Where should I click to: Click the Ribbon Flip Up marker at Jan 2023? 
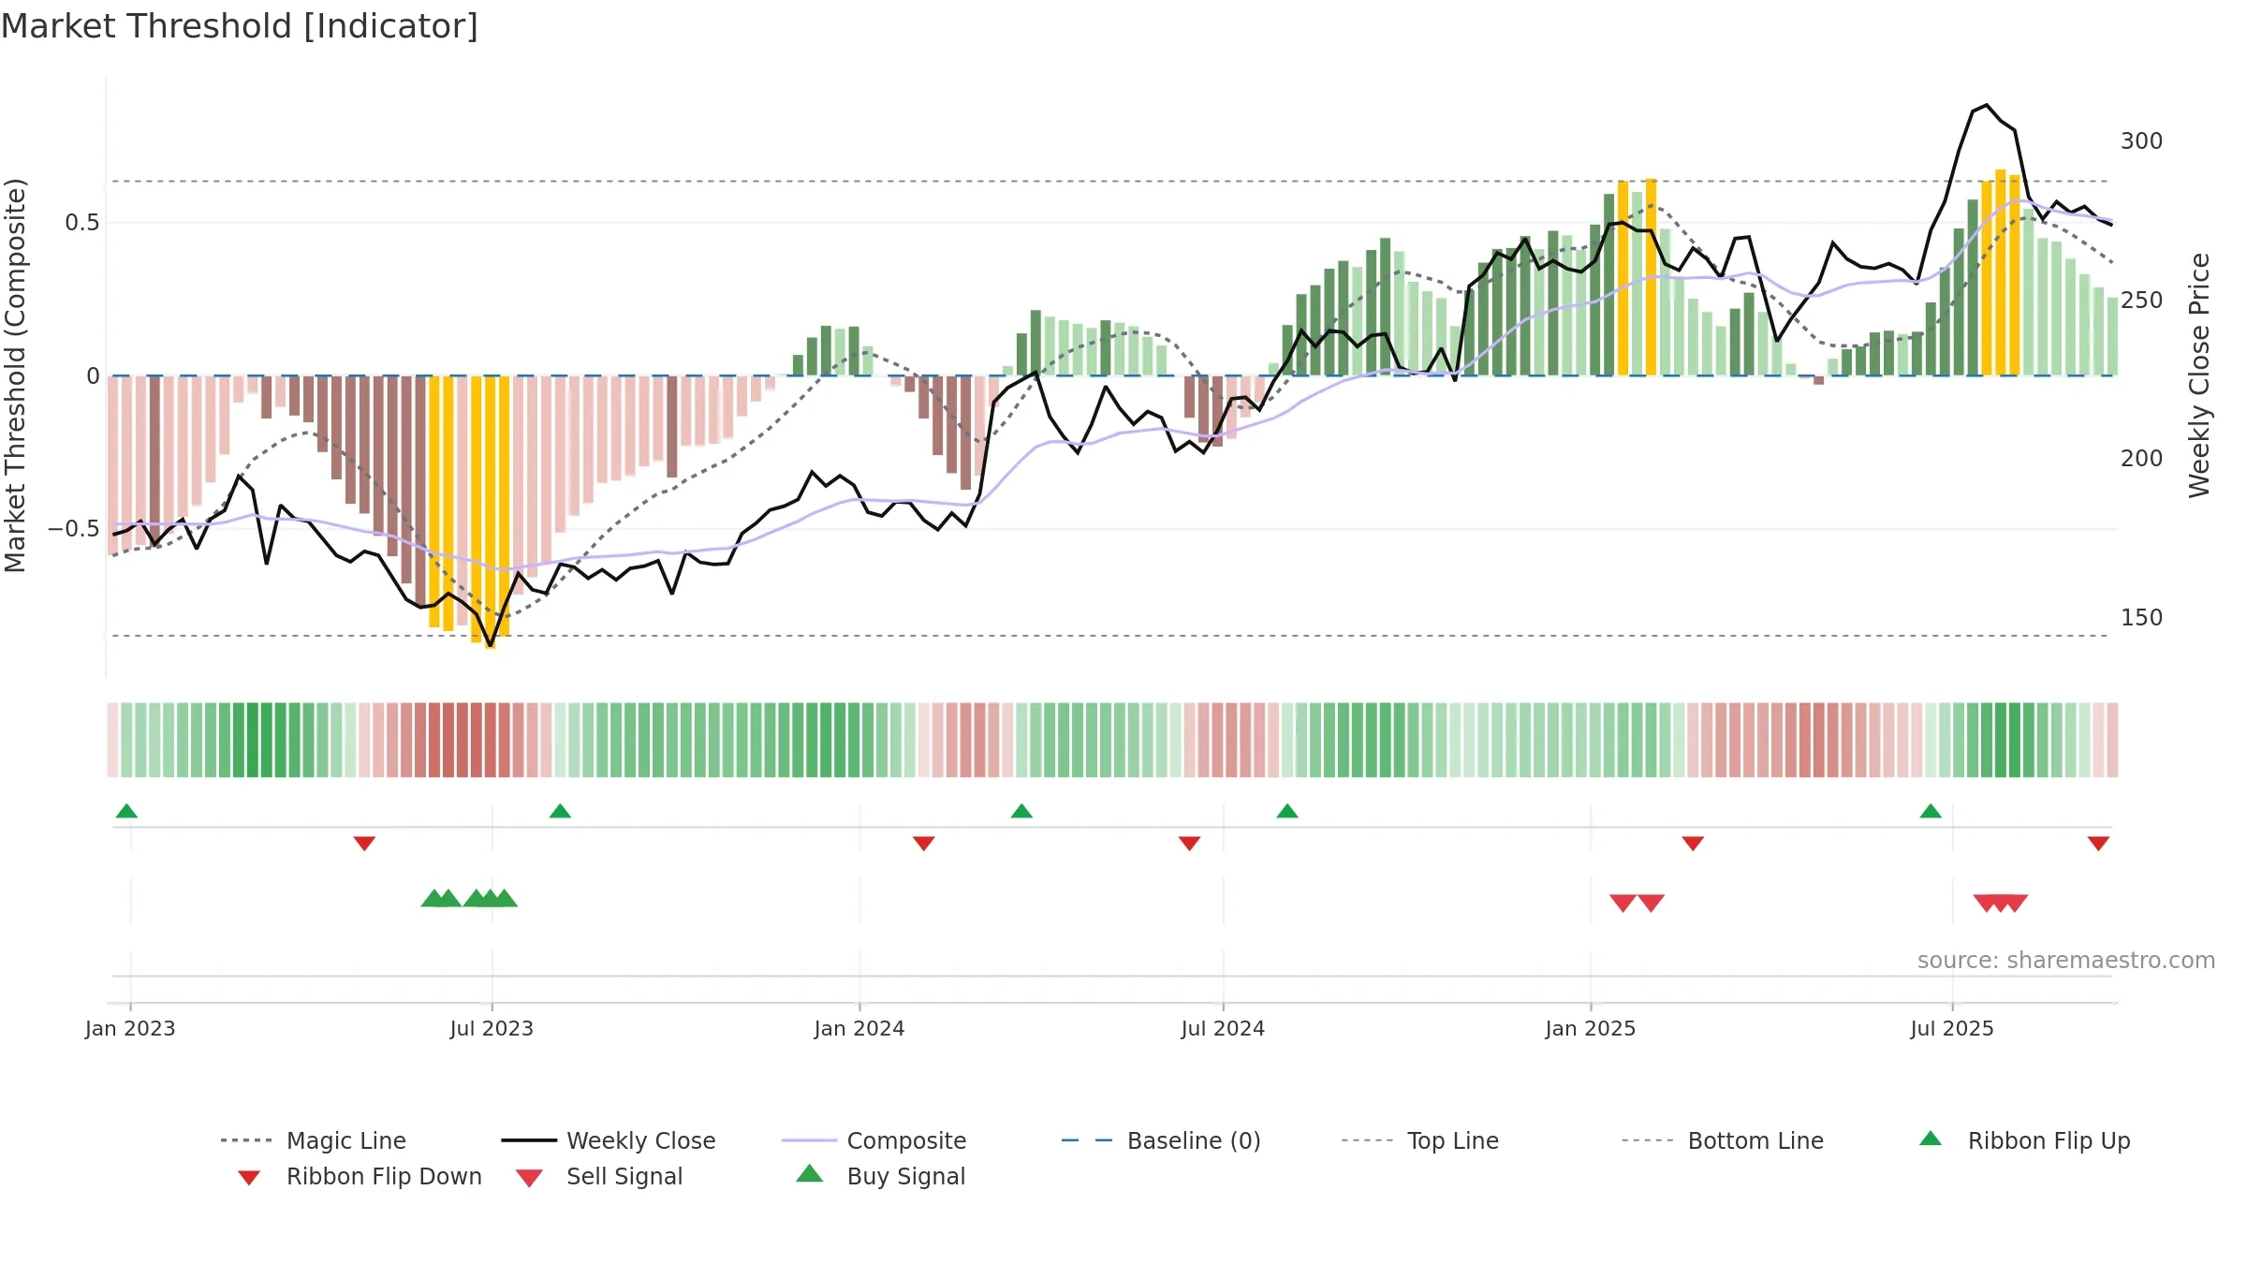tap(126, 811)
